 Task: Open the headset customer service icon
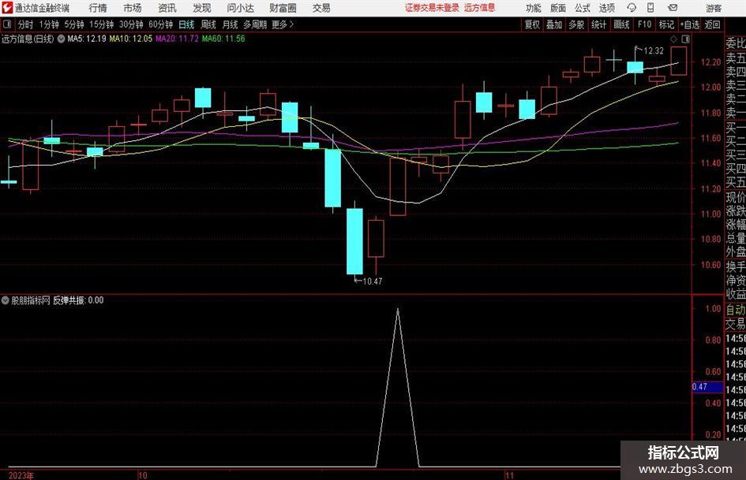point(632,8)
